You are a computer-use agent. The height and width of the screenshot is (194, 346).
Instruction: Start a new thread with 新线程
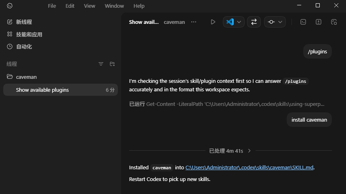[24, 22]
